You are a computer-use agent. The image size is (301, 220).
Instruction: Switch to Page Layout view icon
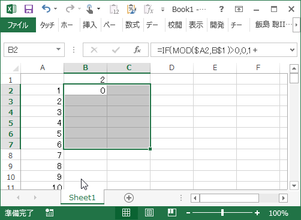click(149, 213)
